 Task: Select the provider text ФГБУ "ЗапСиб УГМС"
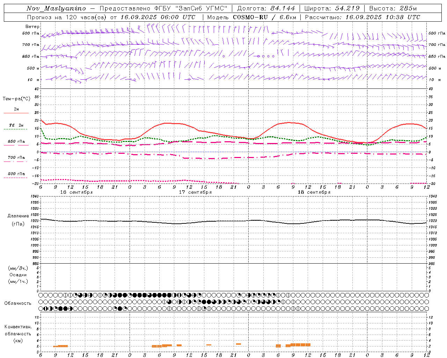(x=191, y=8)
